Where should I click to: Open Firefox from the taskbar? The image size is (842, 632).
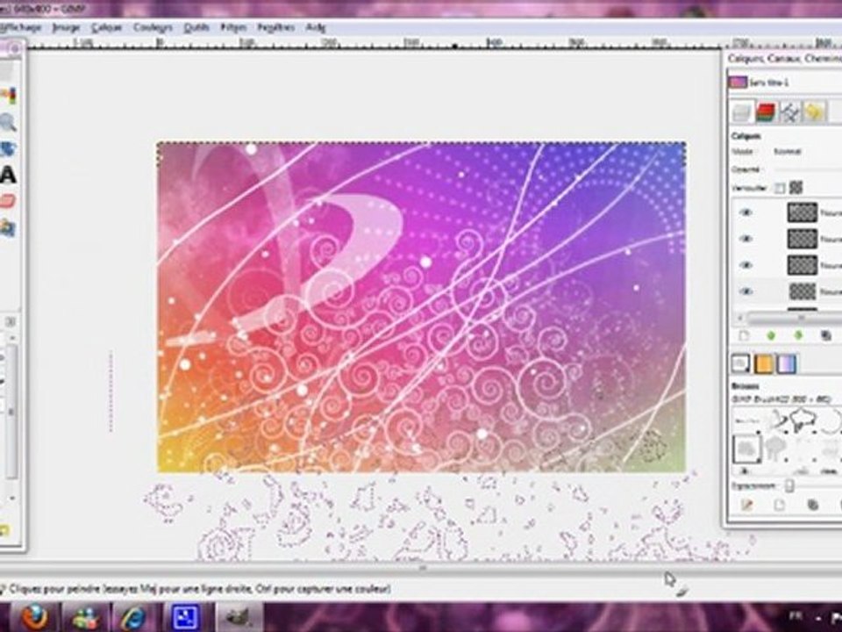click(x=35, y=617)
